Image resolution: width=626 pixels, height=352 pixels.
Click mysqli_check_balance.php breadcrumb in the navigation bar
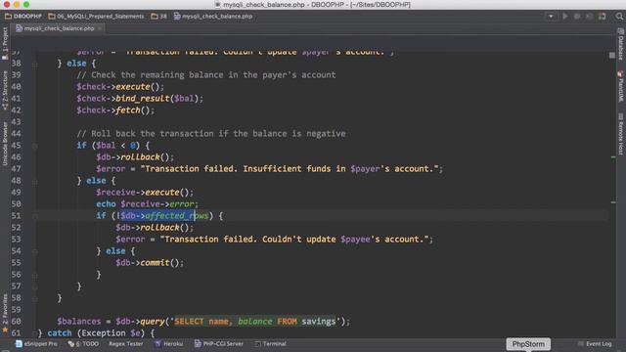213,17
